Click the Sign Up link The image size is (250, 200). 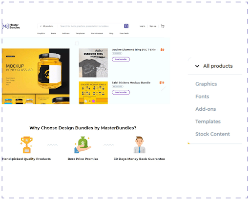coord(153,26)
